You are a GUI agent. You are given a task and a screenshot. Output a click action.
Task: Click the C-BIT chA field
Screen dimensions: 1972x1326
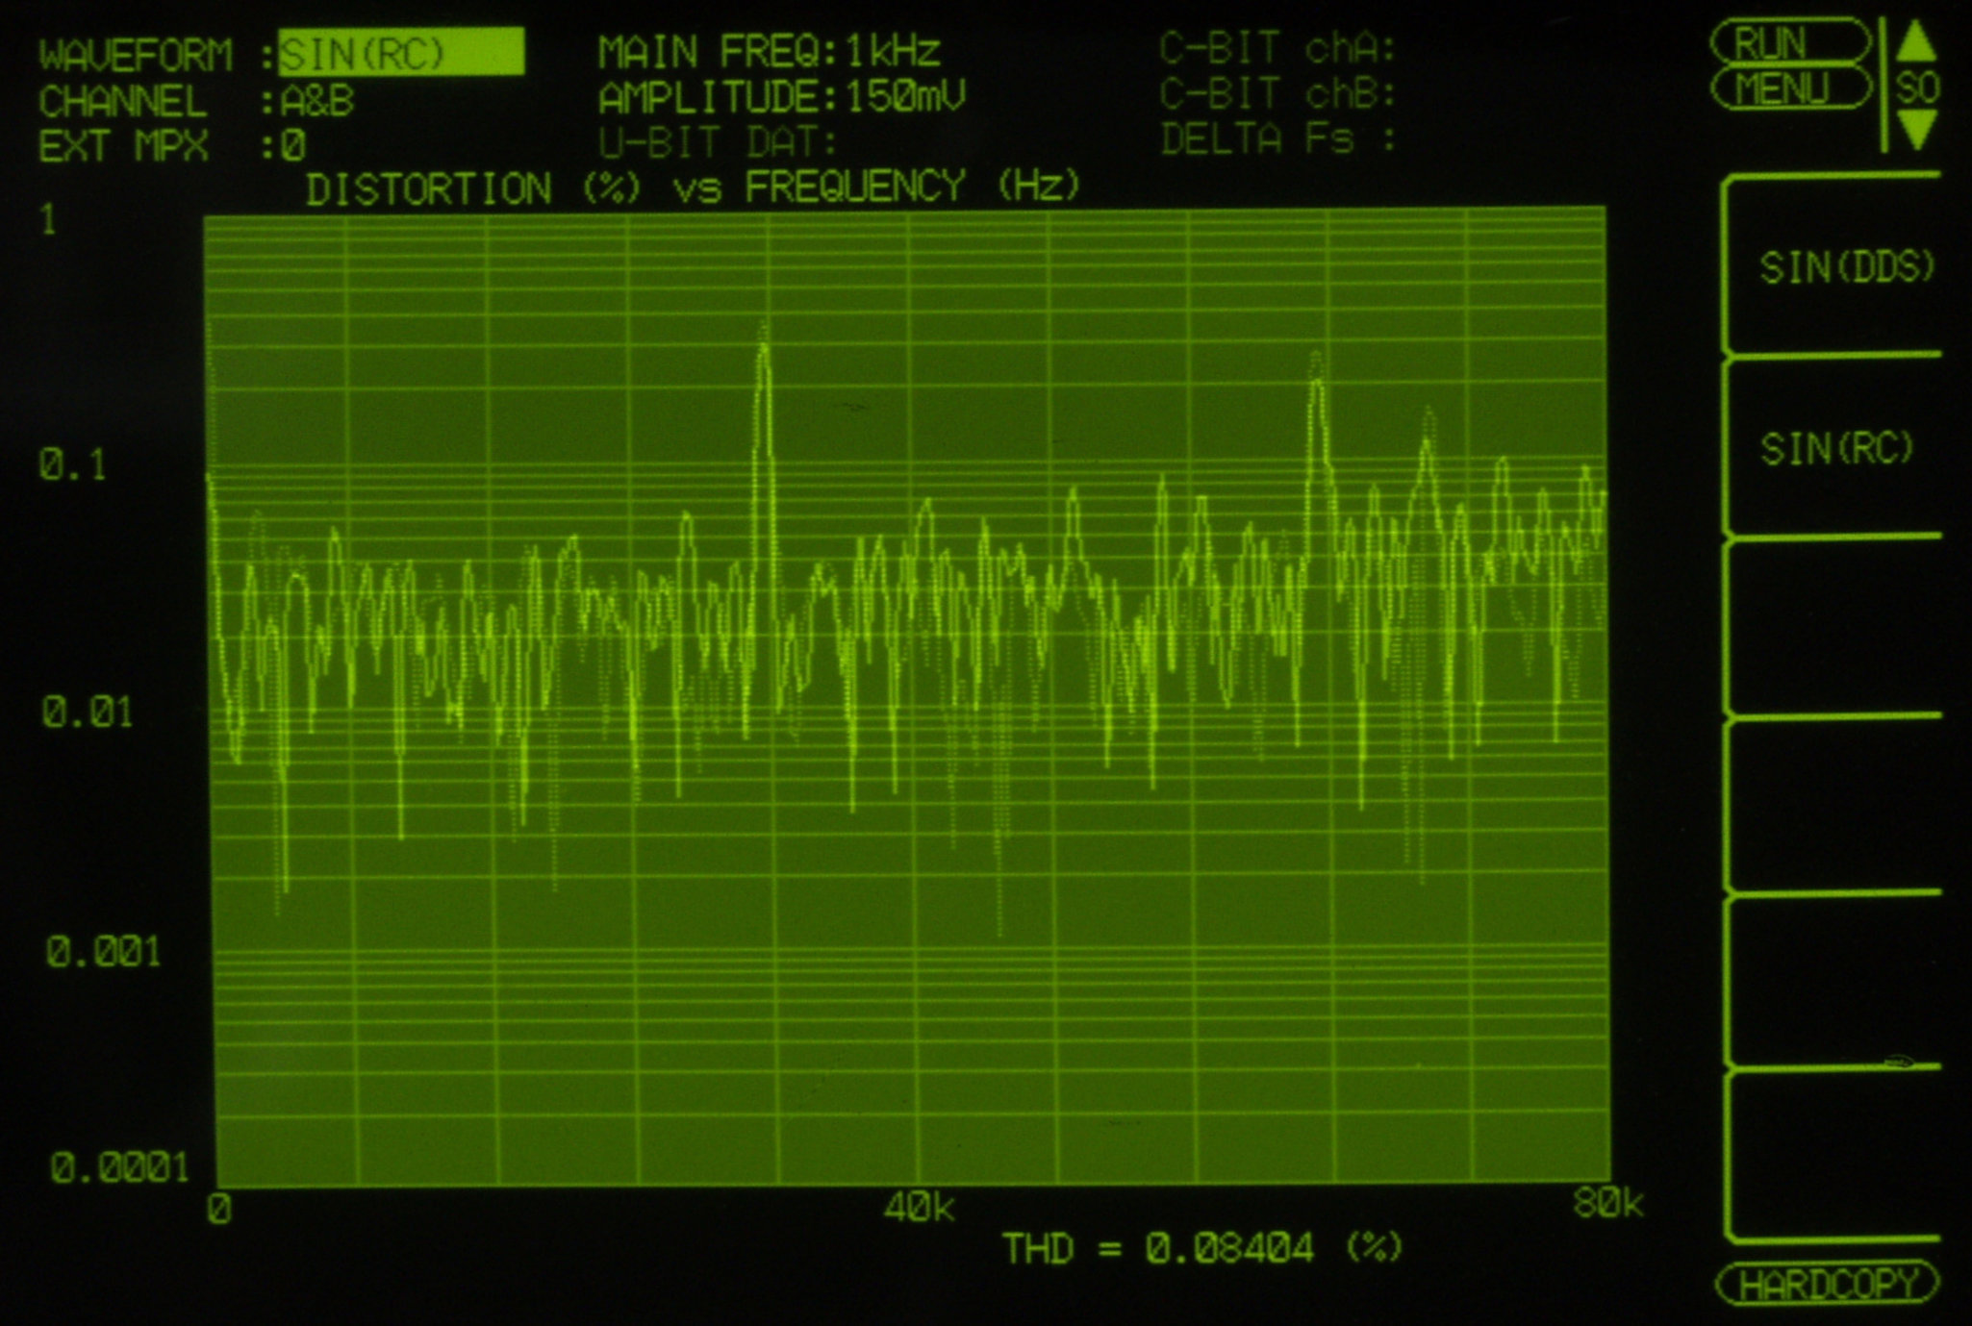tap(1277, 48)
